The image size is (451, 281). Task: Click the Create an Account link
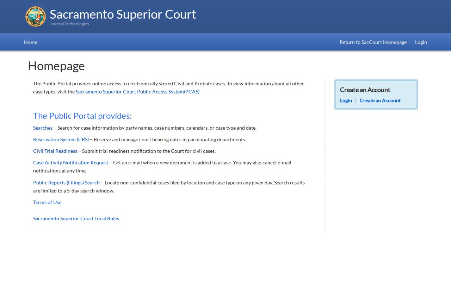point(380,100)
